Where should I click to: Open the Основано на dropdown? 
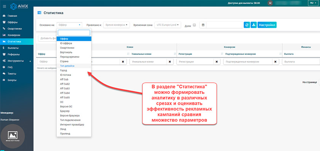(69, 25)
